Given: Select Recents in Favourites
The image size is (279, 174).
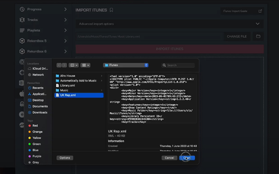Looking at the screenshot, I should 36,88.
